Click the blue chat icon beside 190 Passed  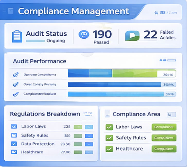[x=84, y=34]
